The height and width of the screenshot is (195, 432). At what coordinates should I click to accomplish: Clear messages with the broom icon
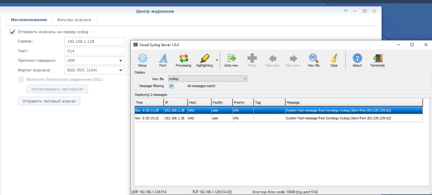[334, 60]
